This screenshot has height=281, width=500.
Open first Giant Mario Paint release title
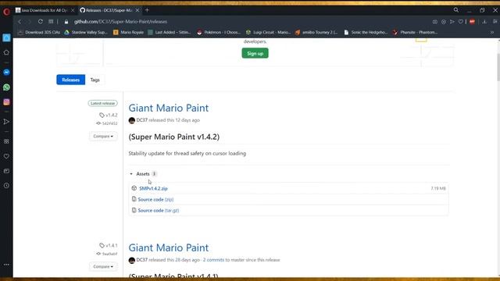coord(169,108)
